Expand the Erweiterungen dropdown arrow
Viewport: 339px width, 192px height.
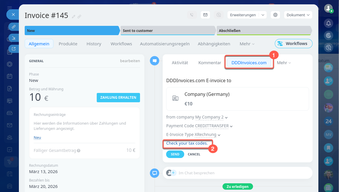pyautogui.click(x=263, y=15)
